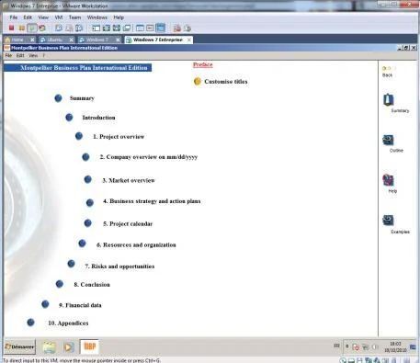
Task: Switch to the Ubuntu VM tab
Action: click(55, 40)
